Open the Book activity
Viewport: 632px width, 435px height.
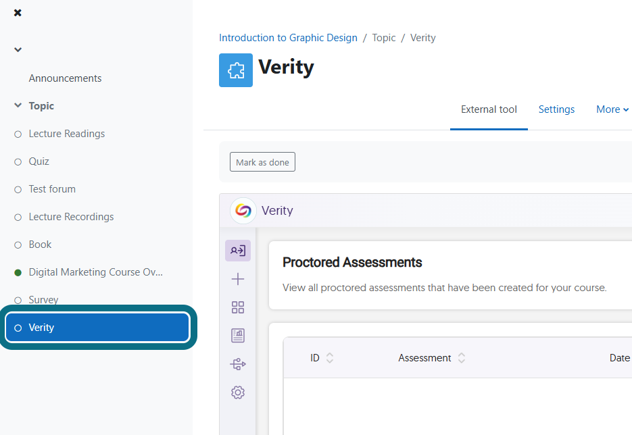click(40, 245)
